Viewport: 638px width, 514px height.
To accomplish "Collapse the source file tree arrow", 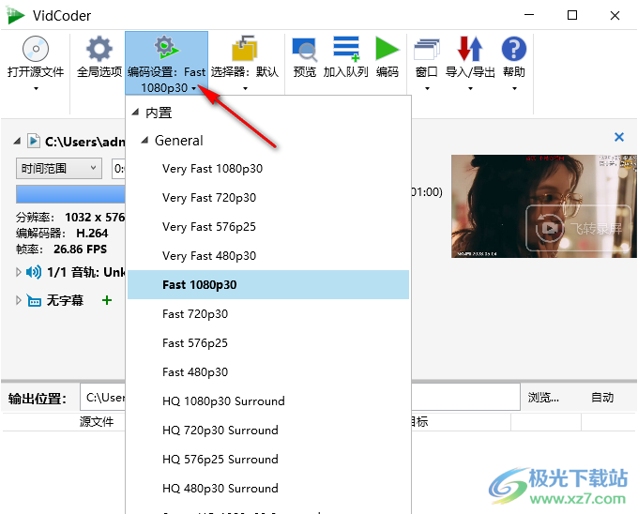I will pyautogui.click(x=17, y=141).
